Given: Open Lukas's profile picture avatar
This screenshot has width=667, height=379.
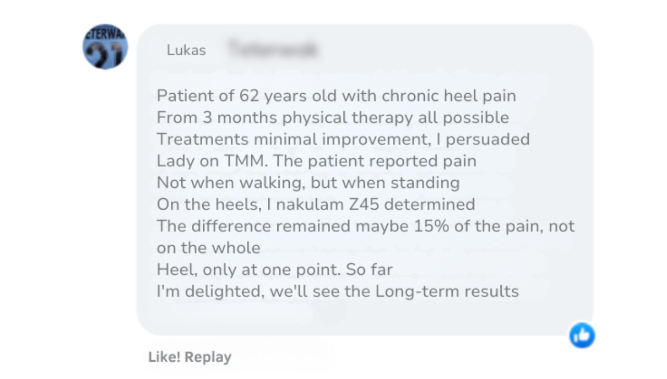Looking at the screenshot, I should (x=105, y=47).
